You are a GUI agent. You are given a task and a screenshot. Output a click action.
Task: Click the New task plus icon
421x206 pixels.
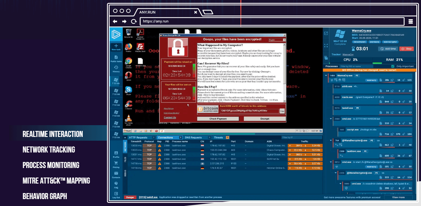point(116,46)
